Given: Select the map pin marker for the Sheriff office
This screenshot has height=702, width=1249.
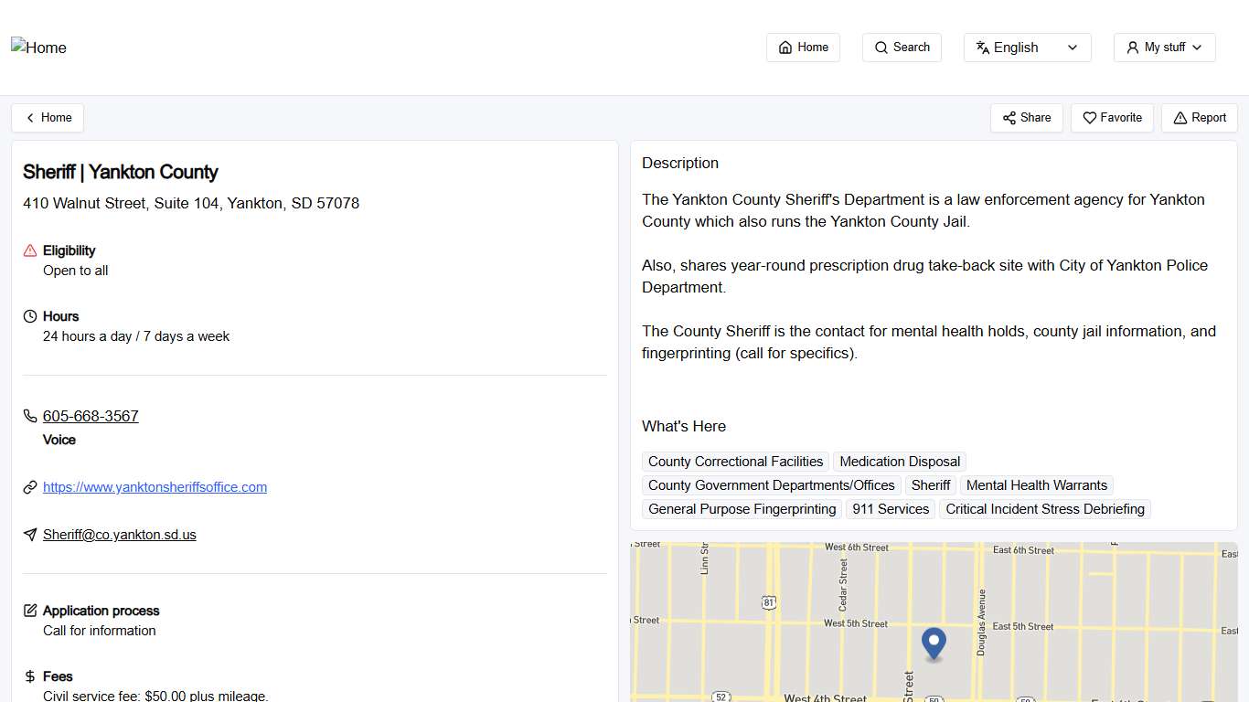Looking at the screenshot, I should (934, 643).
